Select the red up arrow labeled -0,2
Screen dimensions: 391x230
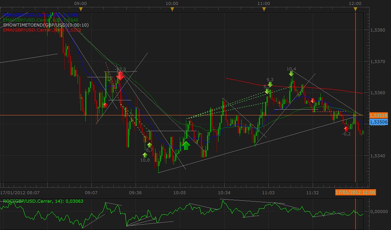click(346, 129)
